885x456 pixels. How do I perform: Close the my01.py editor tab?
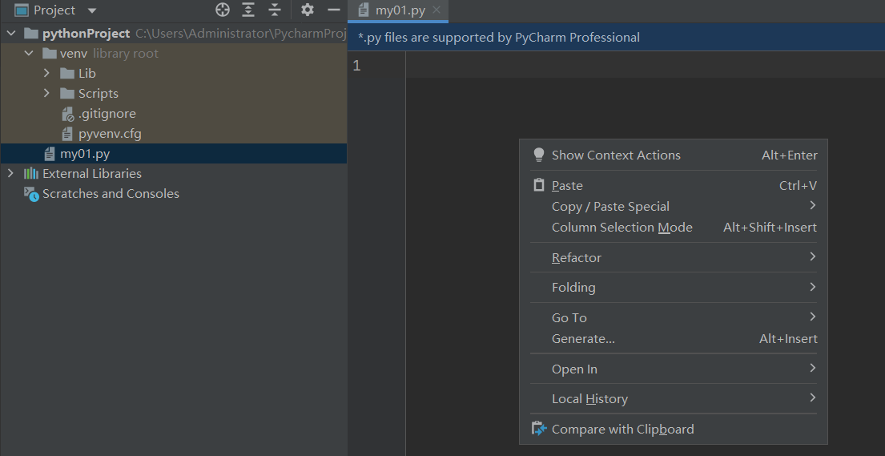point(436,10)
